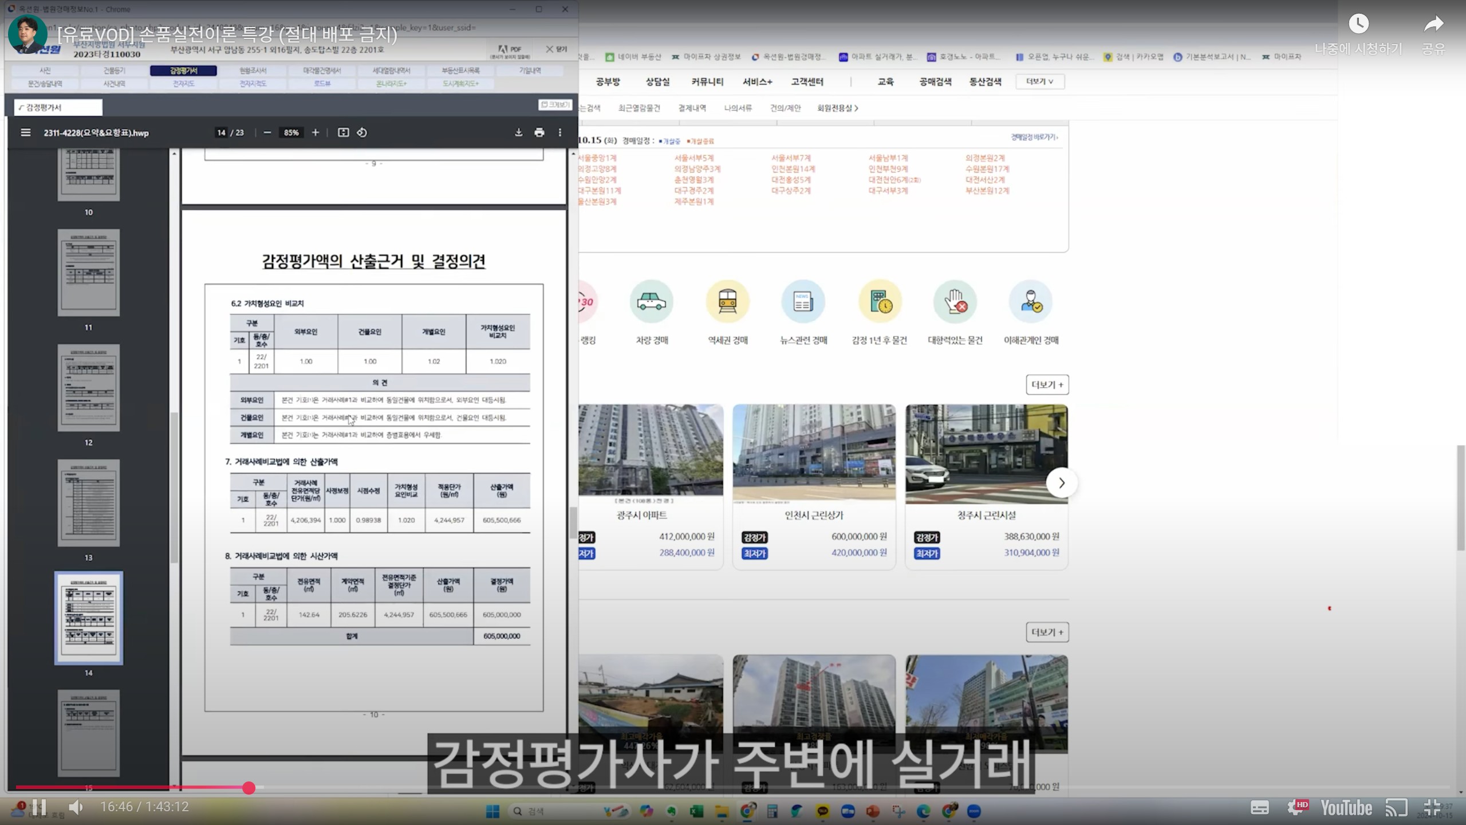Click next arrow on property carousel
Viewport: 1466px width, 825px height.
coord(1061,483)
